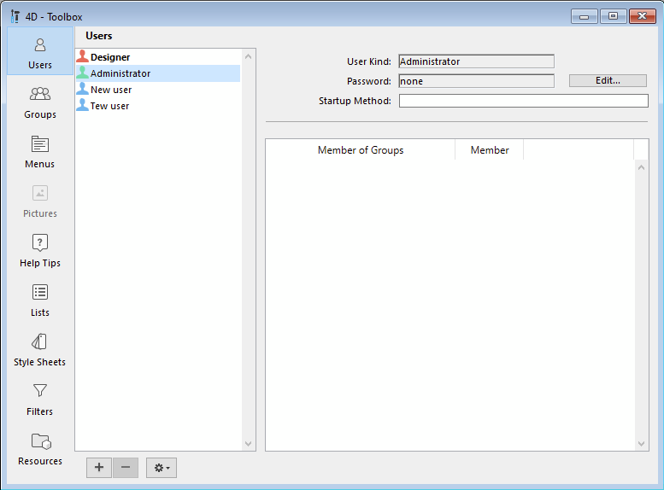Focus the Startup Method field
This screenshot has height=490, width=664.
pyautogui.click(x=523, y=101)
